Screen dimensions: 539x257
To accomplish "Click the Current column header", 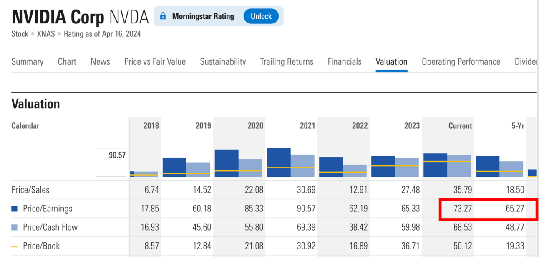I will [460, 126].
